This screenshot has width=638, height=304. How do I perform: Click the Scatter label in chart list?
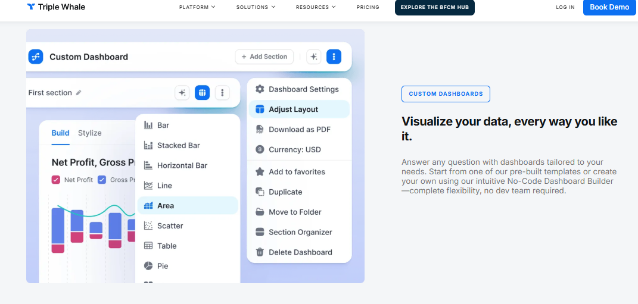pyautogui.click(x=170, y=226)
